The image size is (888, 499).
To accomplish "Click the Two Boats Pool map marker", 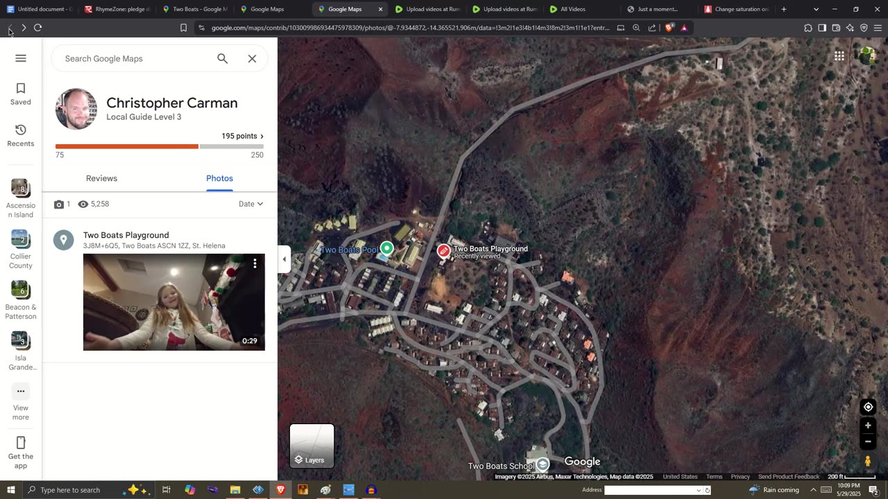I will point(387,248).
